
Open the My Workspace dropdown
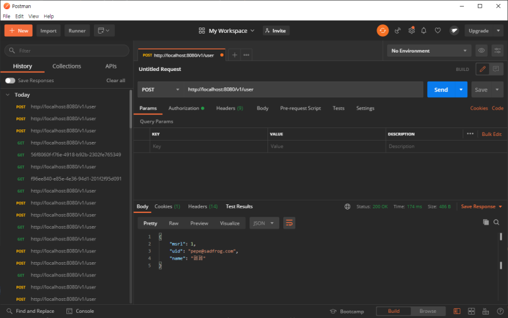[227, 31]
